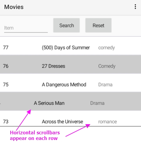Click the Movies title in header
The width and height of the screenshot is (141, 165).
tap(14, 7)
